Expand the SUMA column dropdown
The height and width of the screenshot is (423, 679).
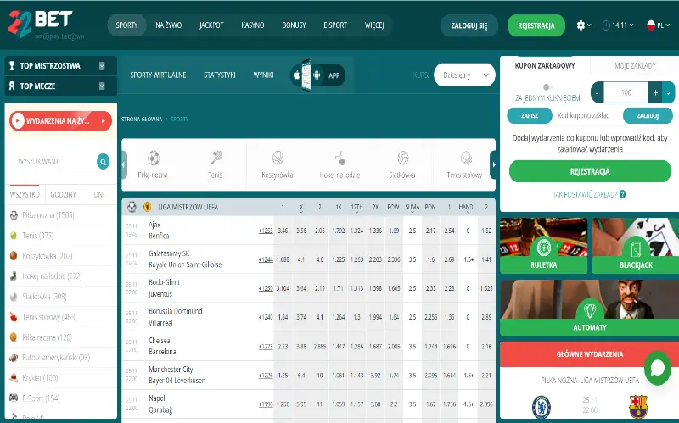point(412,208)
